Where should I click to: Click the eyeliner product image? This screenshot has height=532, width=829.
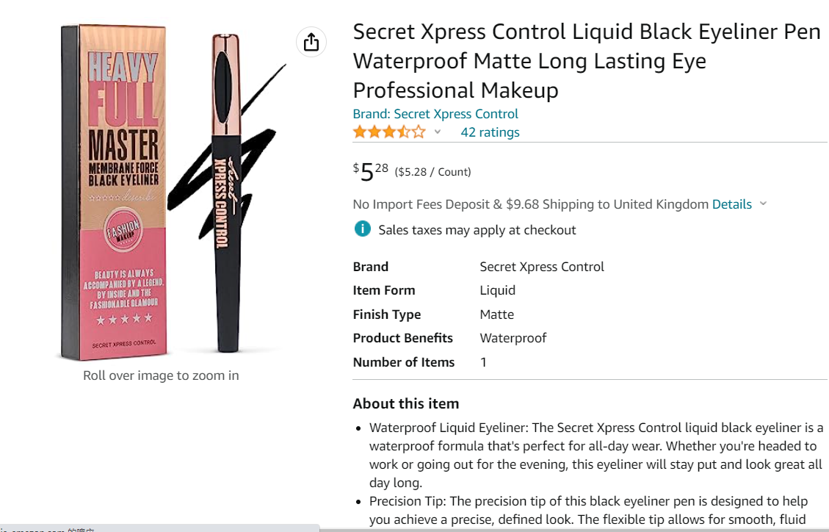click(173, 193)
